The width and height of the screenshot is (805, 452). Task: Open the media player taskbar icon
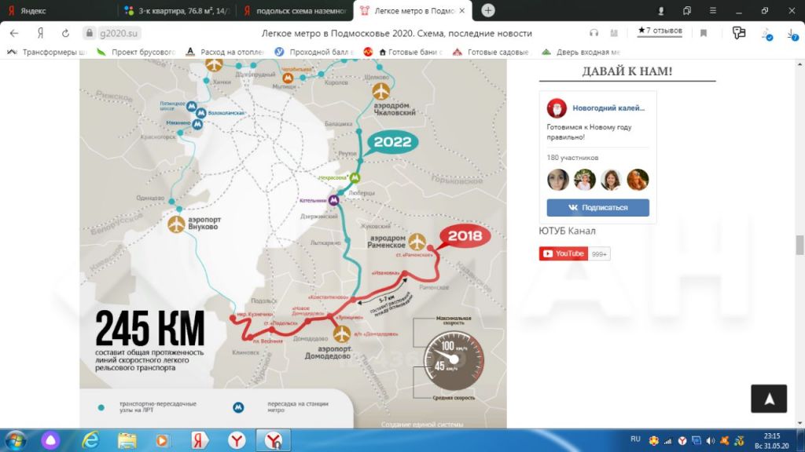(162, 440)
